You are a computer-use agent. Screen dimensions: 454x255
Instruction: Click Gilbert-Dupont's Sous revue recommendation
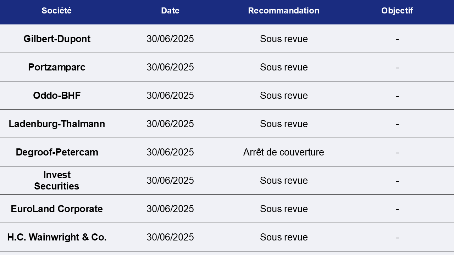point(284,39)
